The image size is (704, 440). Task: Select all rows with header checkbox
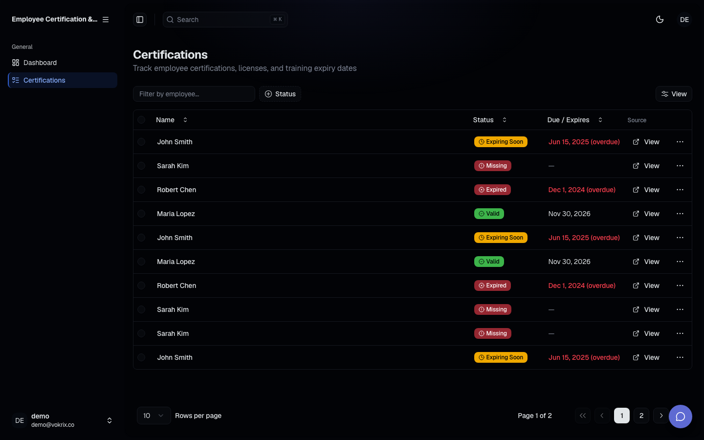pyautogui.click(x=141, y=120)
